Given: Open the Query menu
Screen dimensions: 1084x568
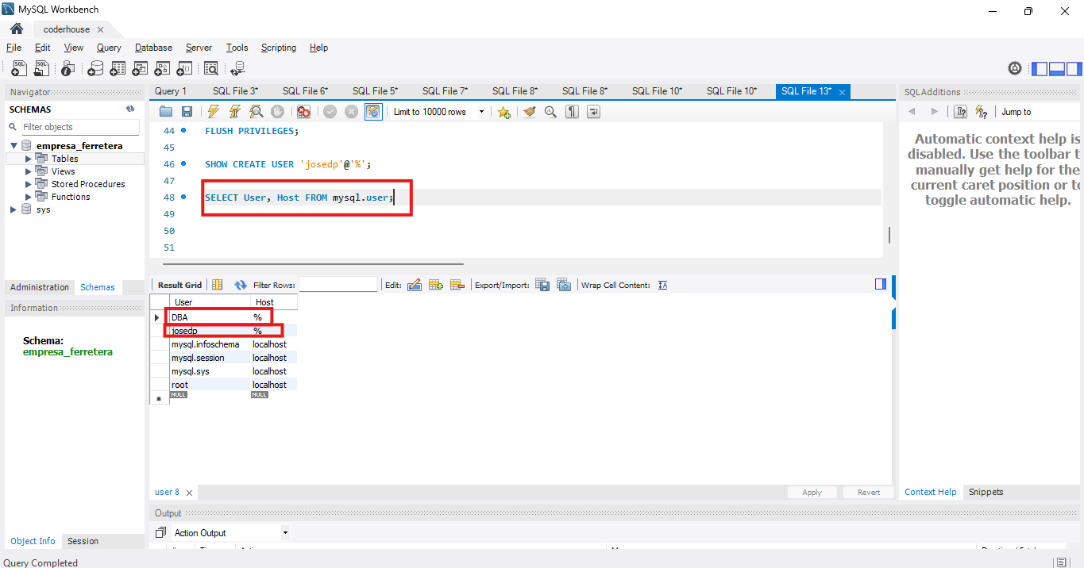Looking at the screenshot, I should [109, 48].
